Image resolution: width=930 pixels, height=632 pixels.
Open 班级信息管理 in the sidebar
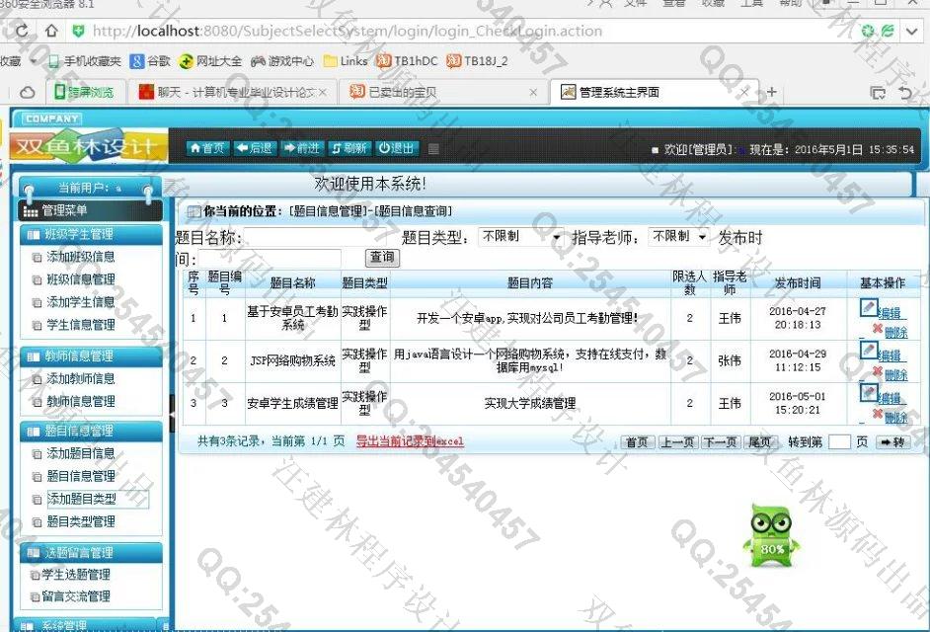(x=81, y=279)
